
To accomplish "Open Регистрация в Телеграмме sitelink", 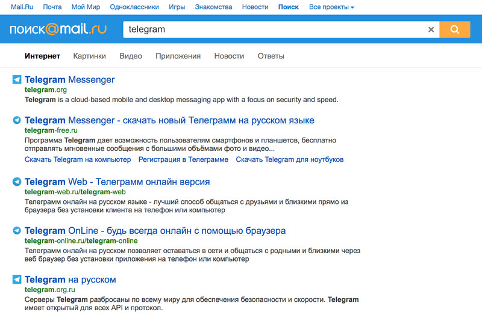I will (183, 159).
